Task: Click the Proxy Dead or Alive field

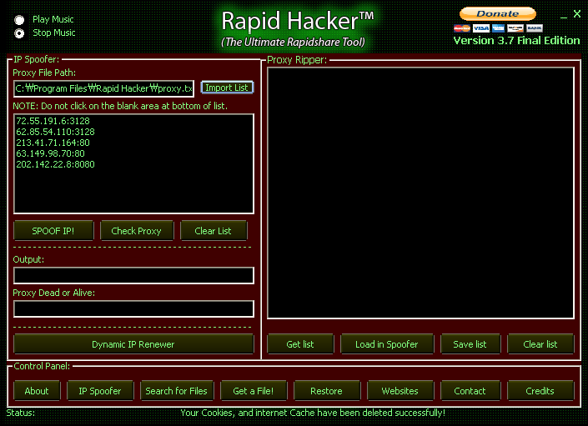Action: click(134, 308)
